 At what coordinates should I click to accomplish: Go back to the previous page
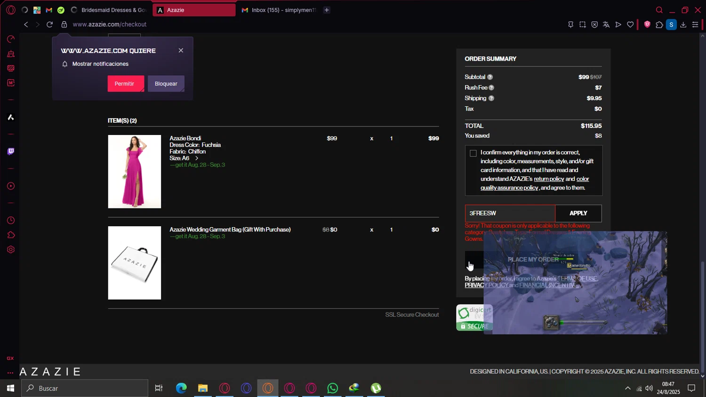26,24
